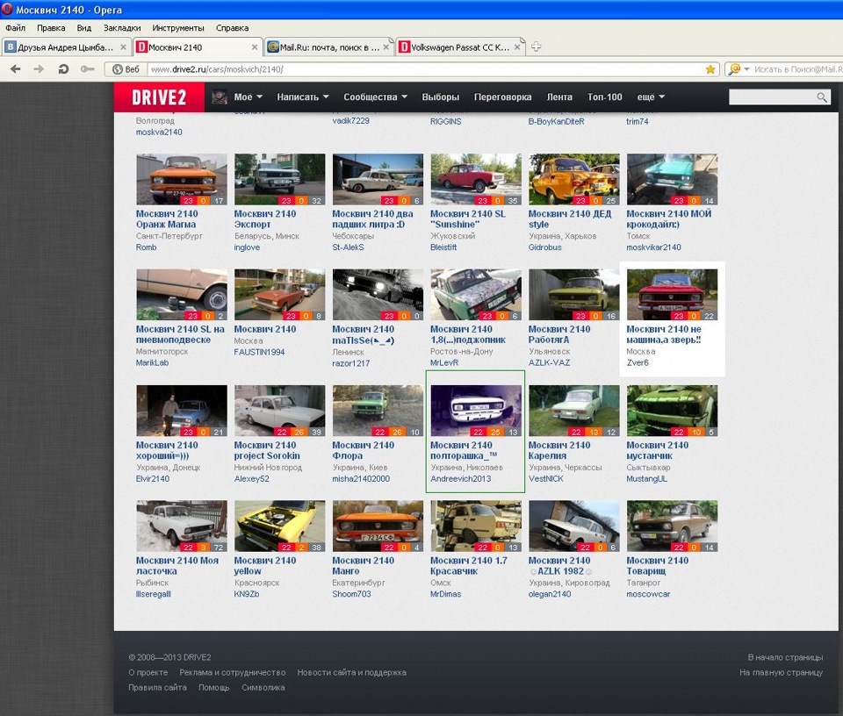
Task: Close the Друзья Андрея Цымба tab
Action: (x=123, y=47)
